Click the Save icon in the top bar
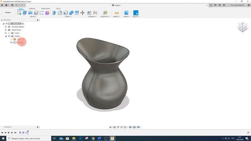Image resolution: width=251 pixels, height=141 pixels. point(12,5)
